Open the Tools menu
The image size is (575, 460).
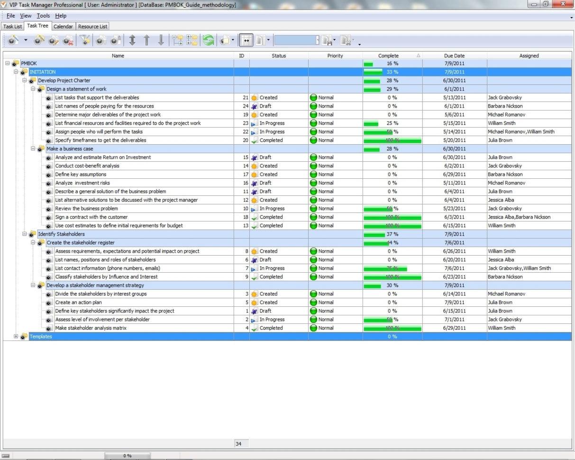(x=43, y=16)
